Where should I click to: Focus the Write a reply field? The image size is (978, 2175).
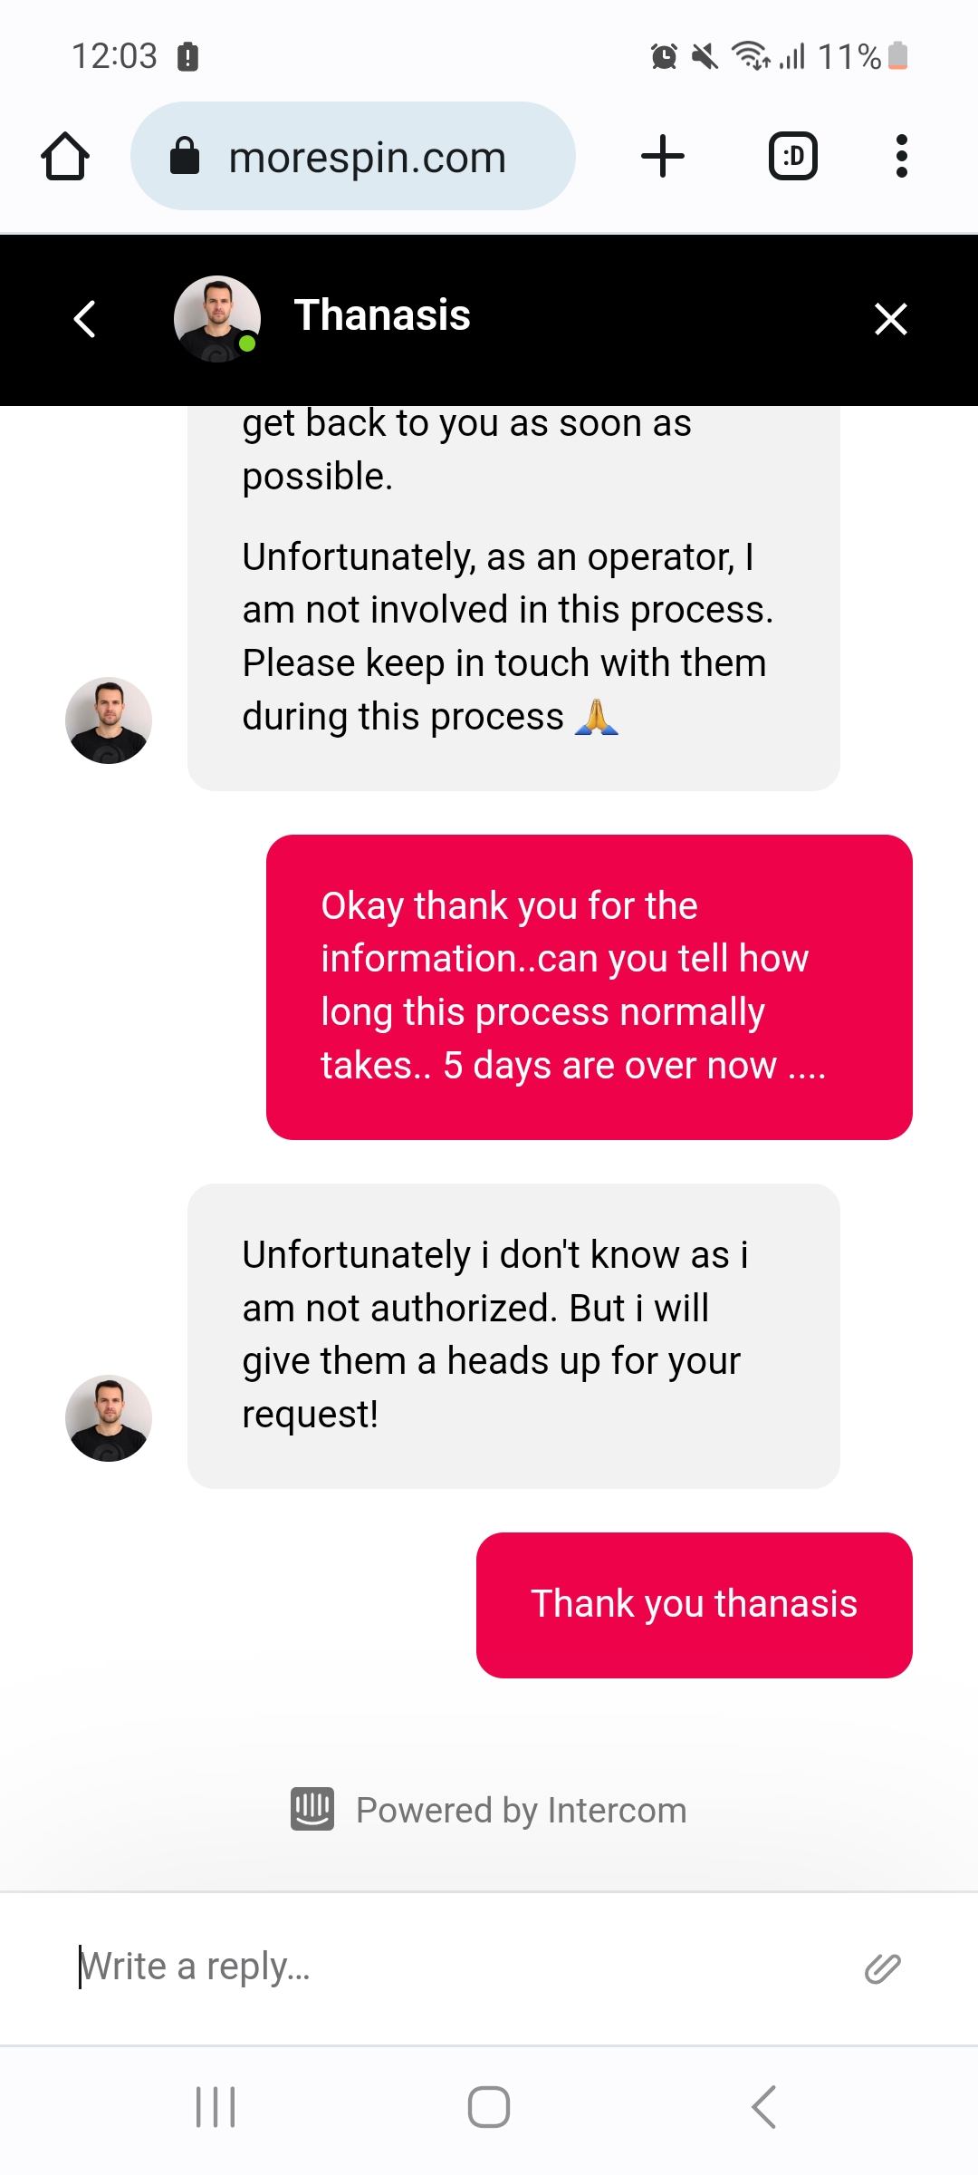click(x=453, y=1967)
